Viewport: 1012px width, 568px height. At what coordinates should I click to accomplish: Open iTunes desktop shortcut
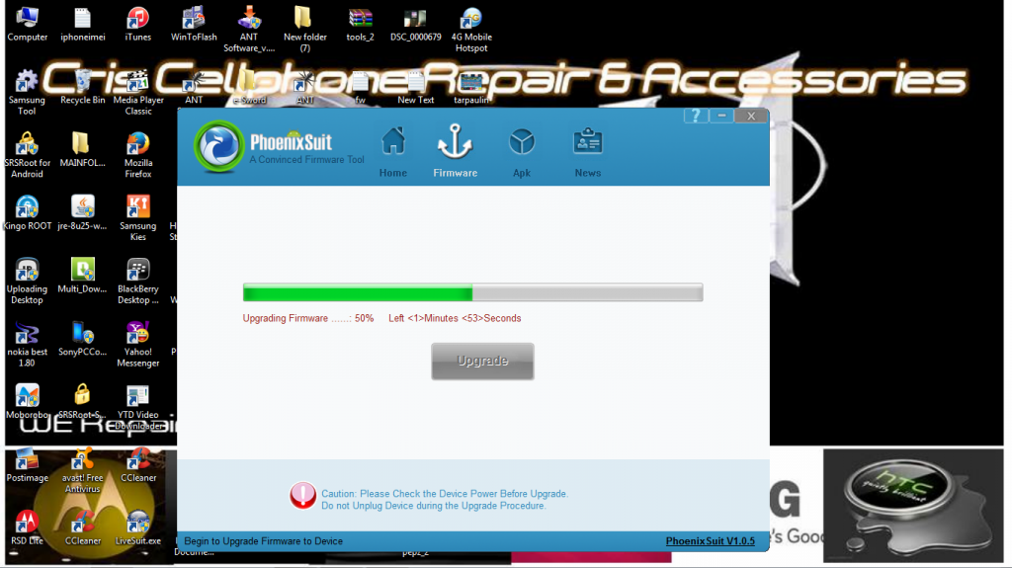coord(138,24)
